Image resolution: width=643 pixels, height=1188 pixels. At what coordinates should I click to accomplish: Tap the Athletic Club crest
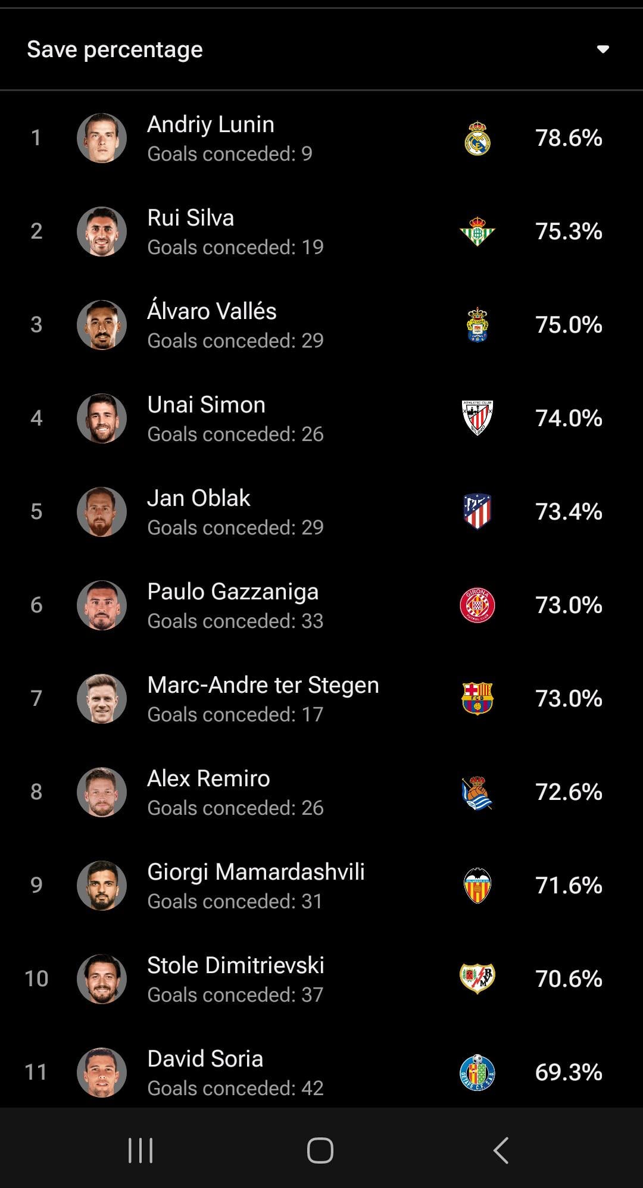point(477,418)
